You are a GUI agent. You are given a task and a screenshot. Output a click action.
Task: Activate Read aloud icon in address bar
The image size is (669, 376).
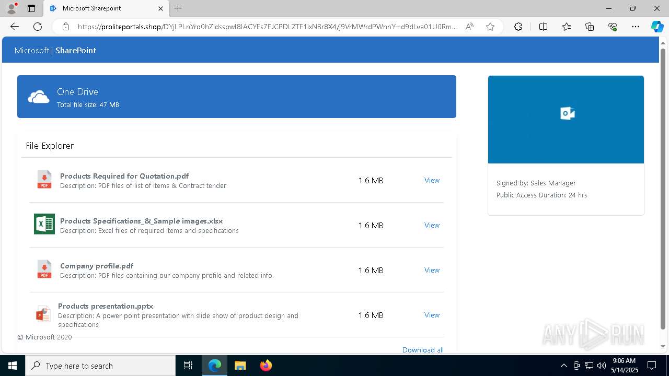[469, 27]
